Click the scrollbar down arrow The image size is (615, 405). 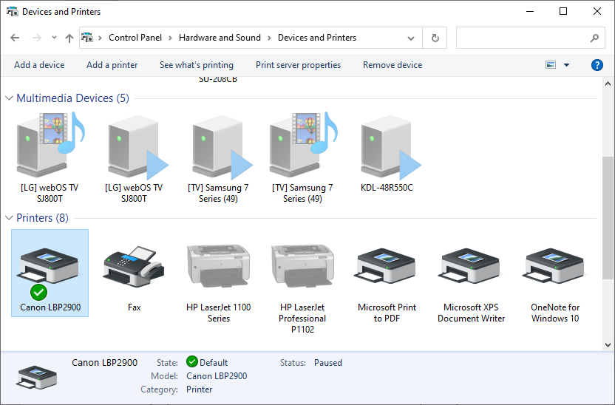coord(608,345)
